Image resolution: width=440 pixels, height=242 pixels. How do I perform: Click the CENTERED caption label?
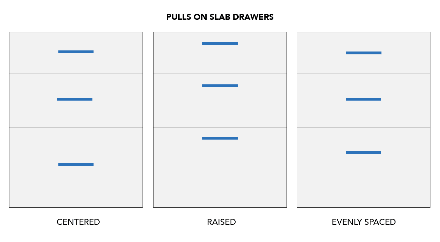[78, 222]
